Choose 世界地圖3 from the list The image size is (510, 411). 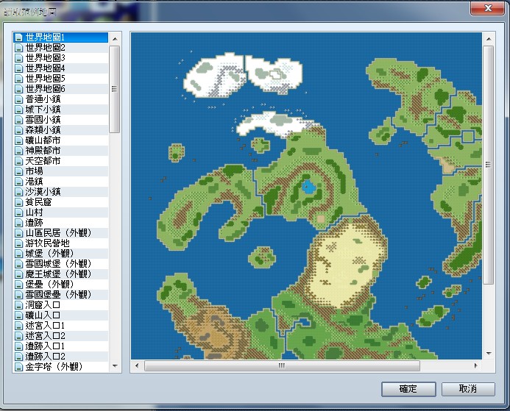click(x=61, y=58)
